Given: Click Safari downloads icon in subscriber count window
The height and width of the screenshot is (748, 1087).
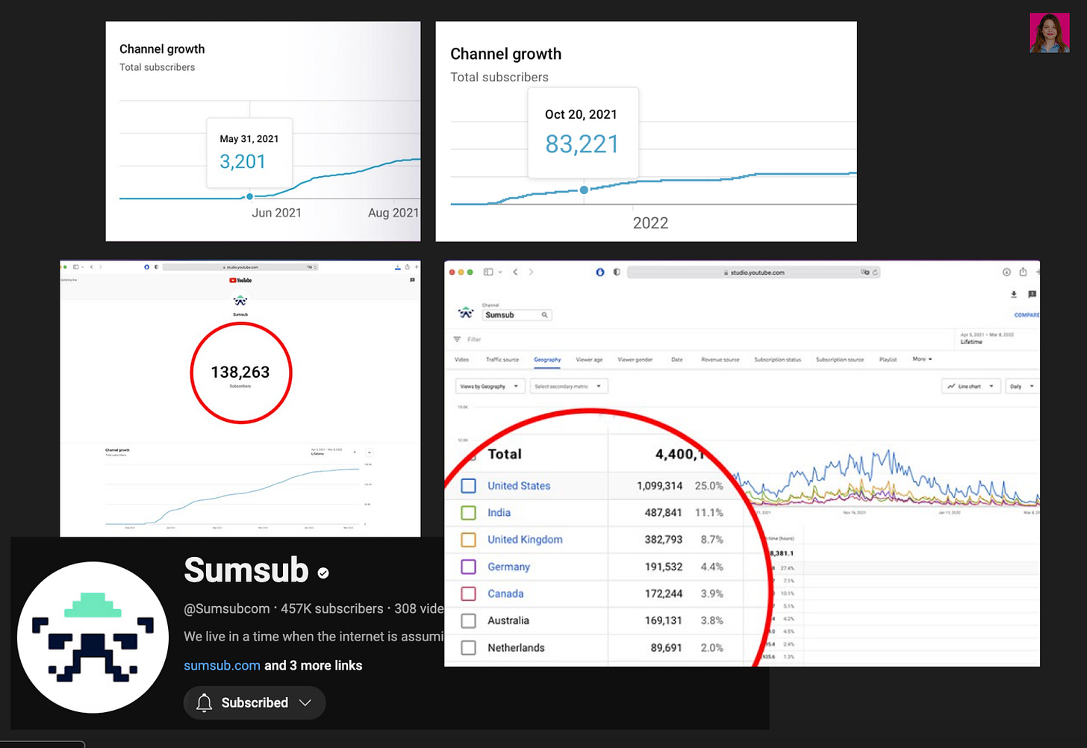Looking at the screenshot, I should [x=398, y=267].
